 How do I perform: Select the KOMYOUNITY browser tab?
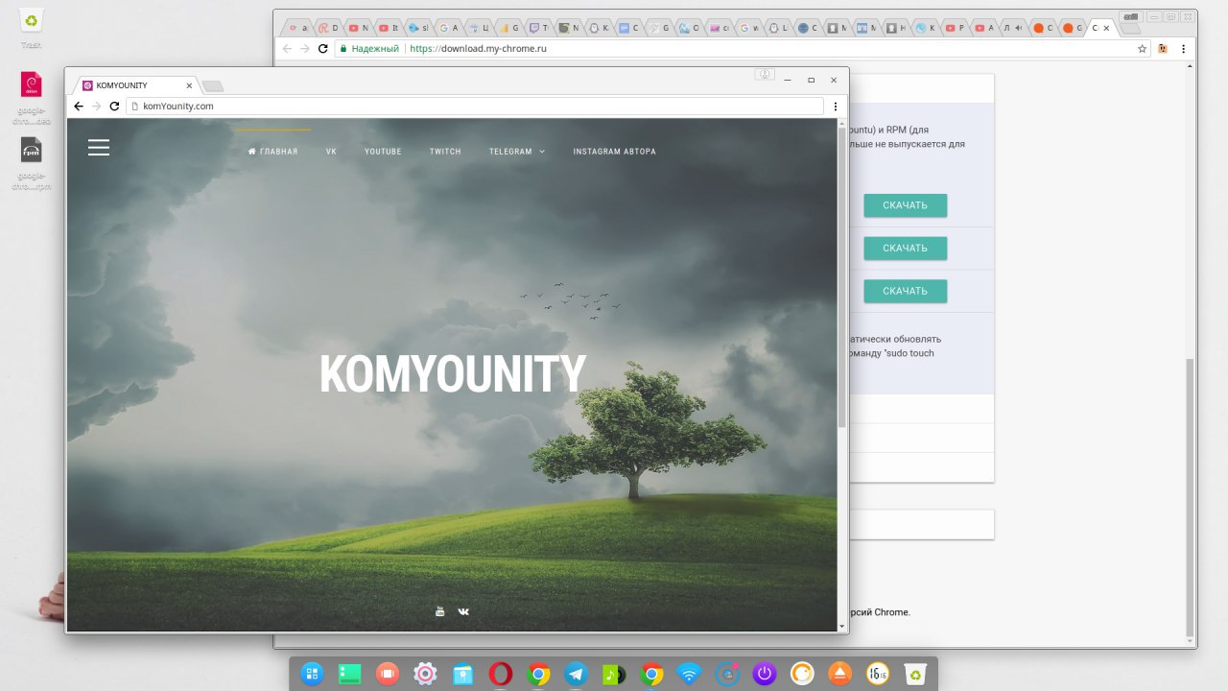click(134, 85)
